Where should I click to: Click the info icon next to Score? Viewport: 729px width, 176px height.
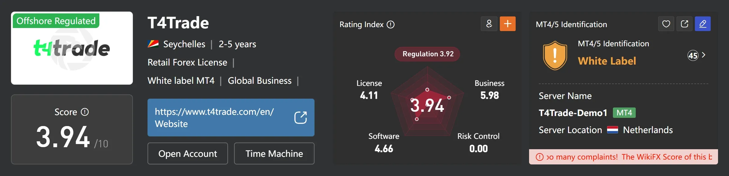(85, 112)
